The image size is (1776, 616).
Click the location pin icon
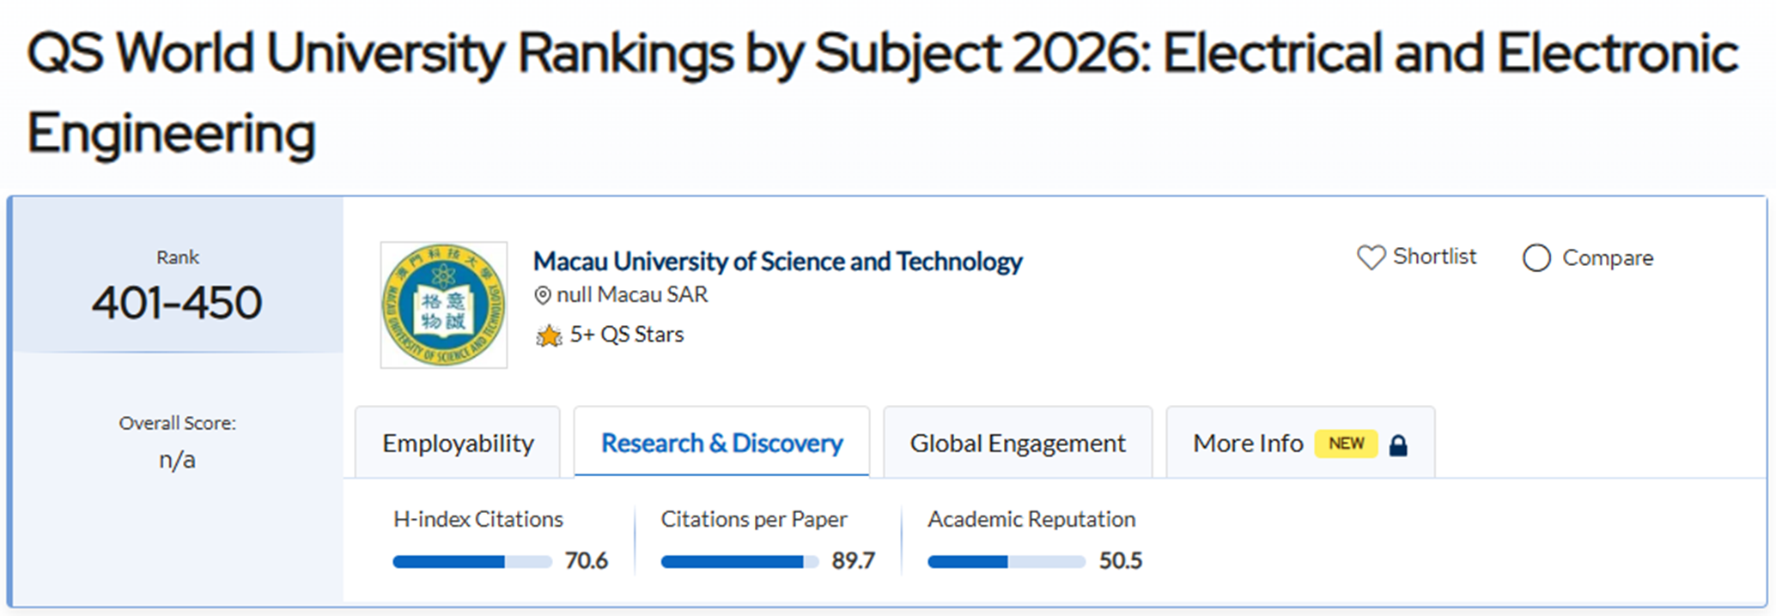[x=542, y=296]
